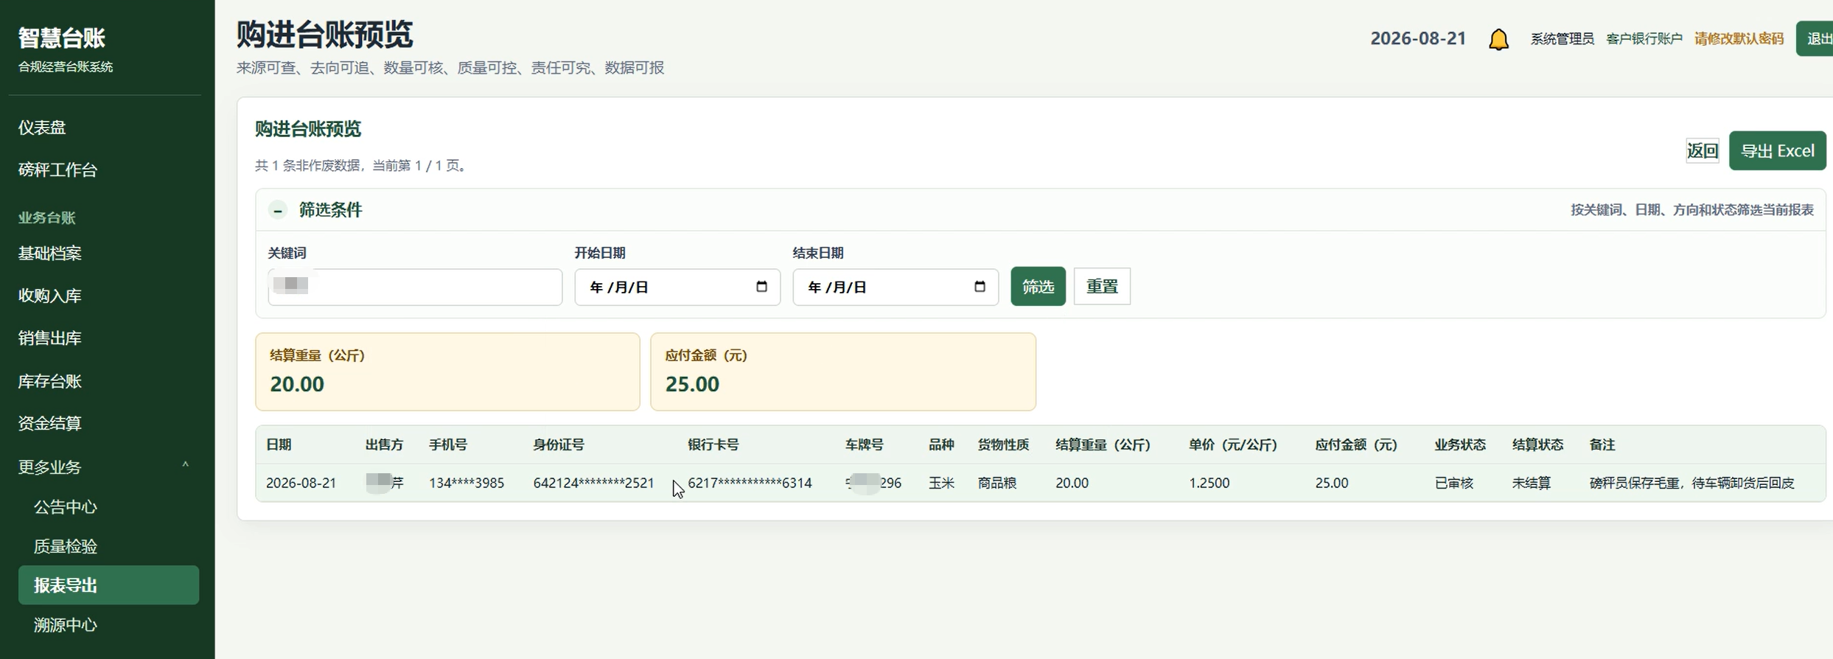This screenshot has width=1833, height=659.
Task: Click unit price value 1.2500
Action: [1209, 483]
